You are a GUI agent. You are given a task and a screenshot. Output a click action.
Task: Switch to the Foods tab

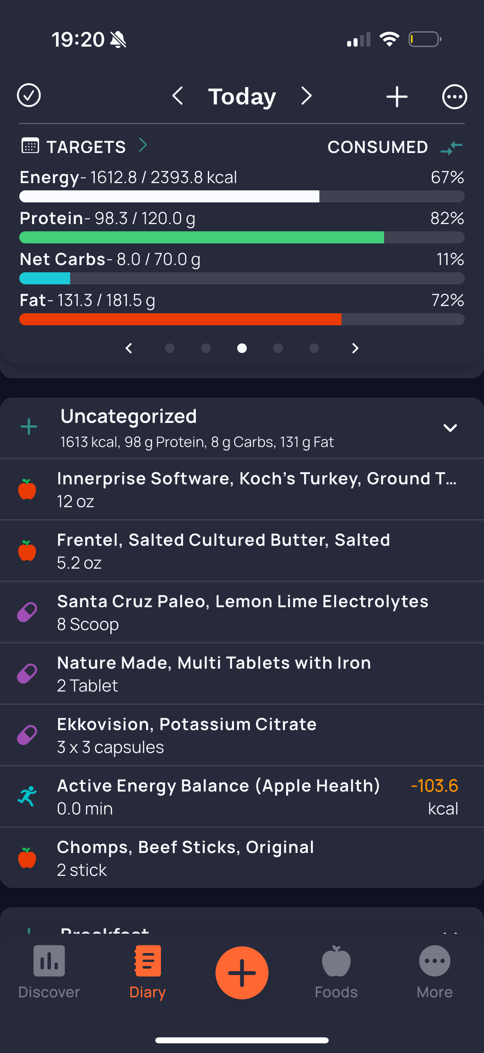click(336, 973)
